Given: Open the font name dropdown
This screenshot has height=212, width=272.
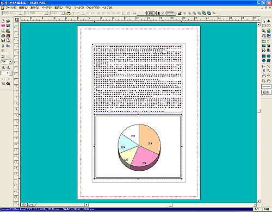Looking at the screenshot, I should click(46, 13).
